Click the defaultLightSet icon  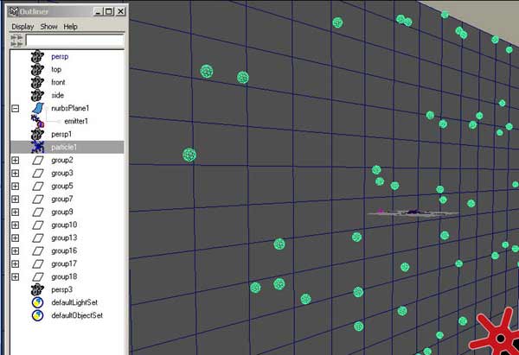37,302
